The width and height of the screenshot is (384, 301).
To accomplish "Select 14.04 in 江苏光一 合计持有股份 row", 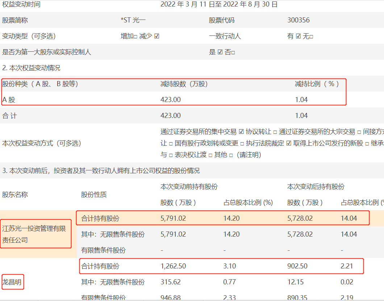I will tap(349, 219).
